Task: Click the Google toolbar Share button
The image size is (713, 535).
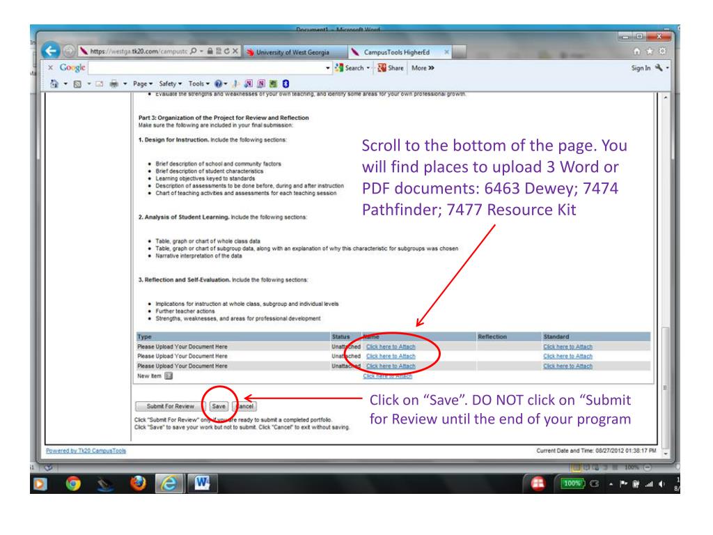Action: [x=391, y=68]
